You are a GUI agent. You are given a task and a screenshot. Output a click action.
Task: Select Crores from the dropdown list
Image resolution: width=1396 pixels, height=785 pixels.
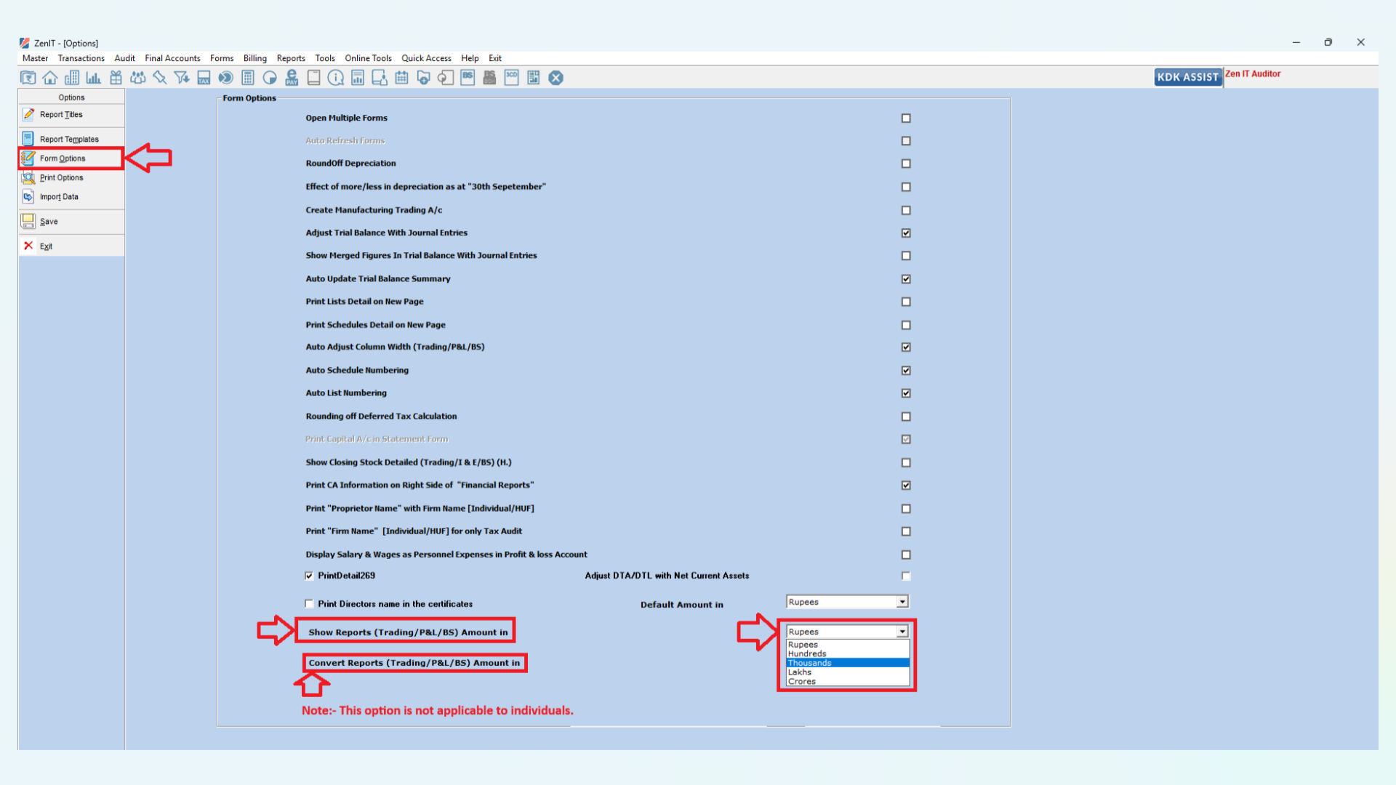[848, 682]
